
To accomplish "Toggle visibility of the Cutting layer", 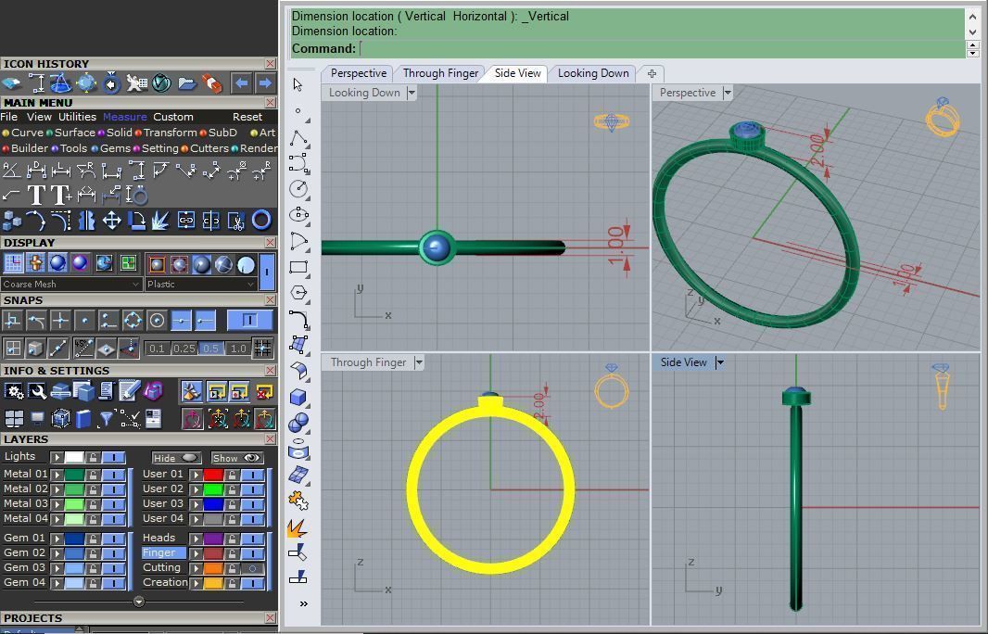I will [253, 568].
